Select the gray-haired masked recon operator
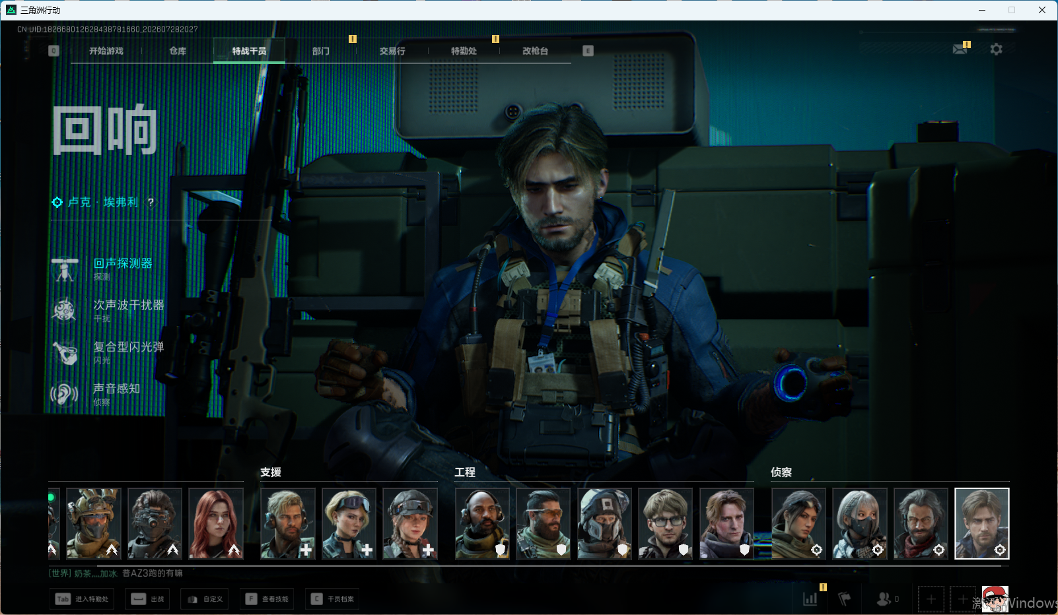Image resolution: width=1058 pixels, height=615 pixels. 860,524
